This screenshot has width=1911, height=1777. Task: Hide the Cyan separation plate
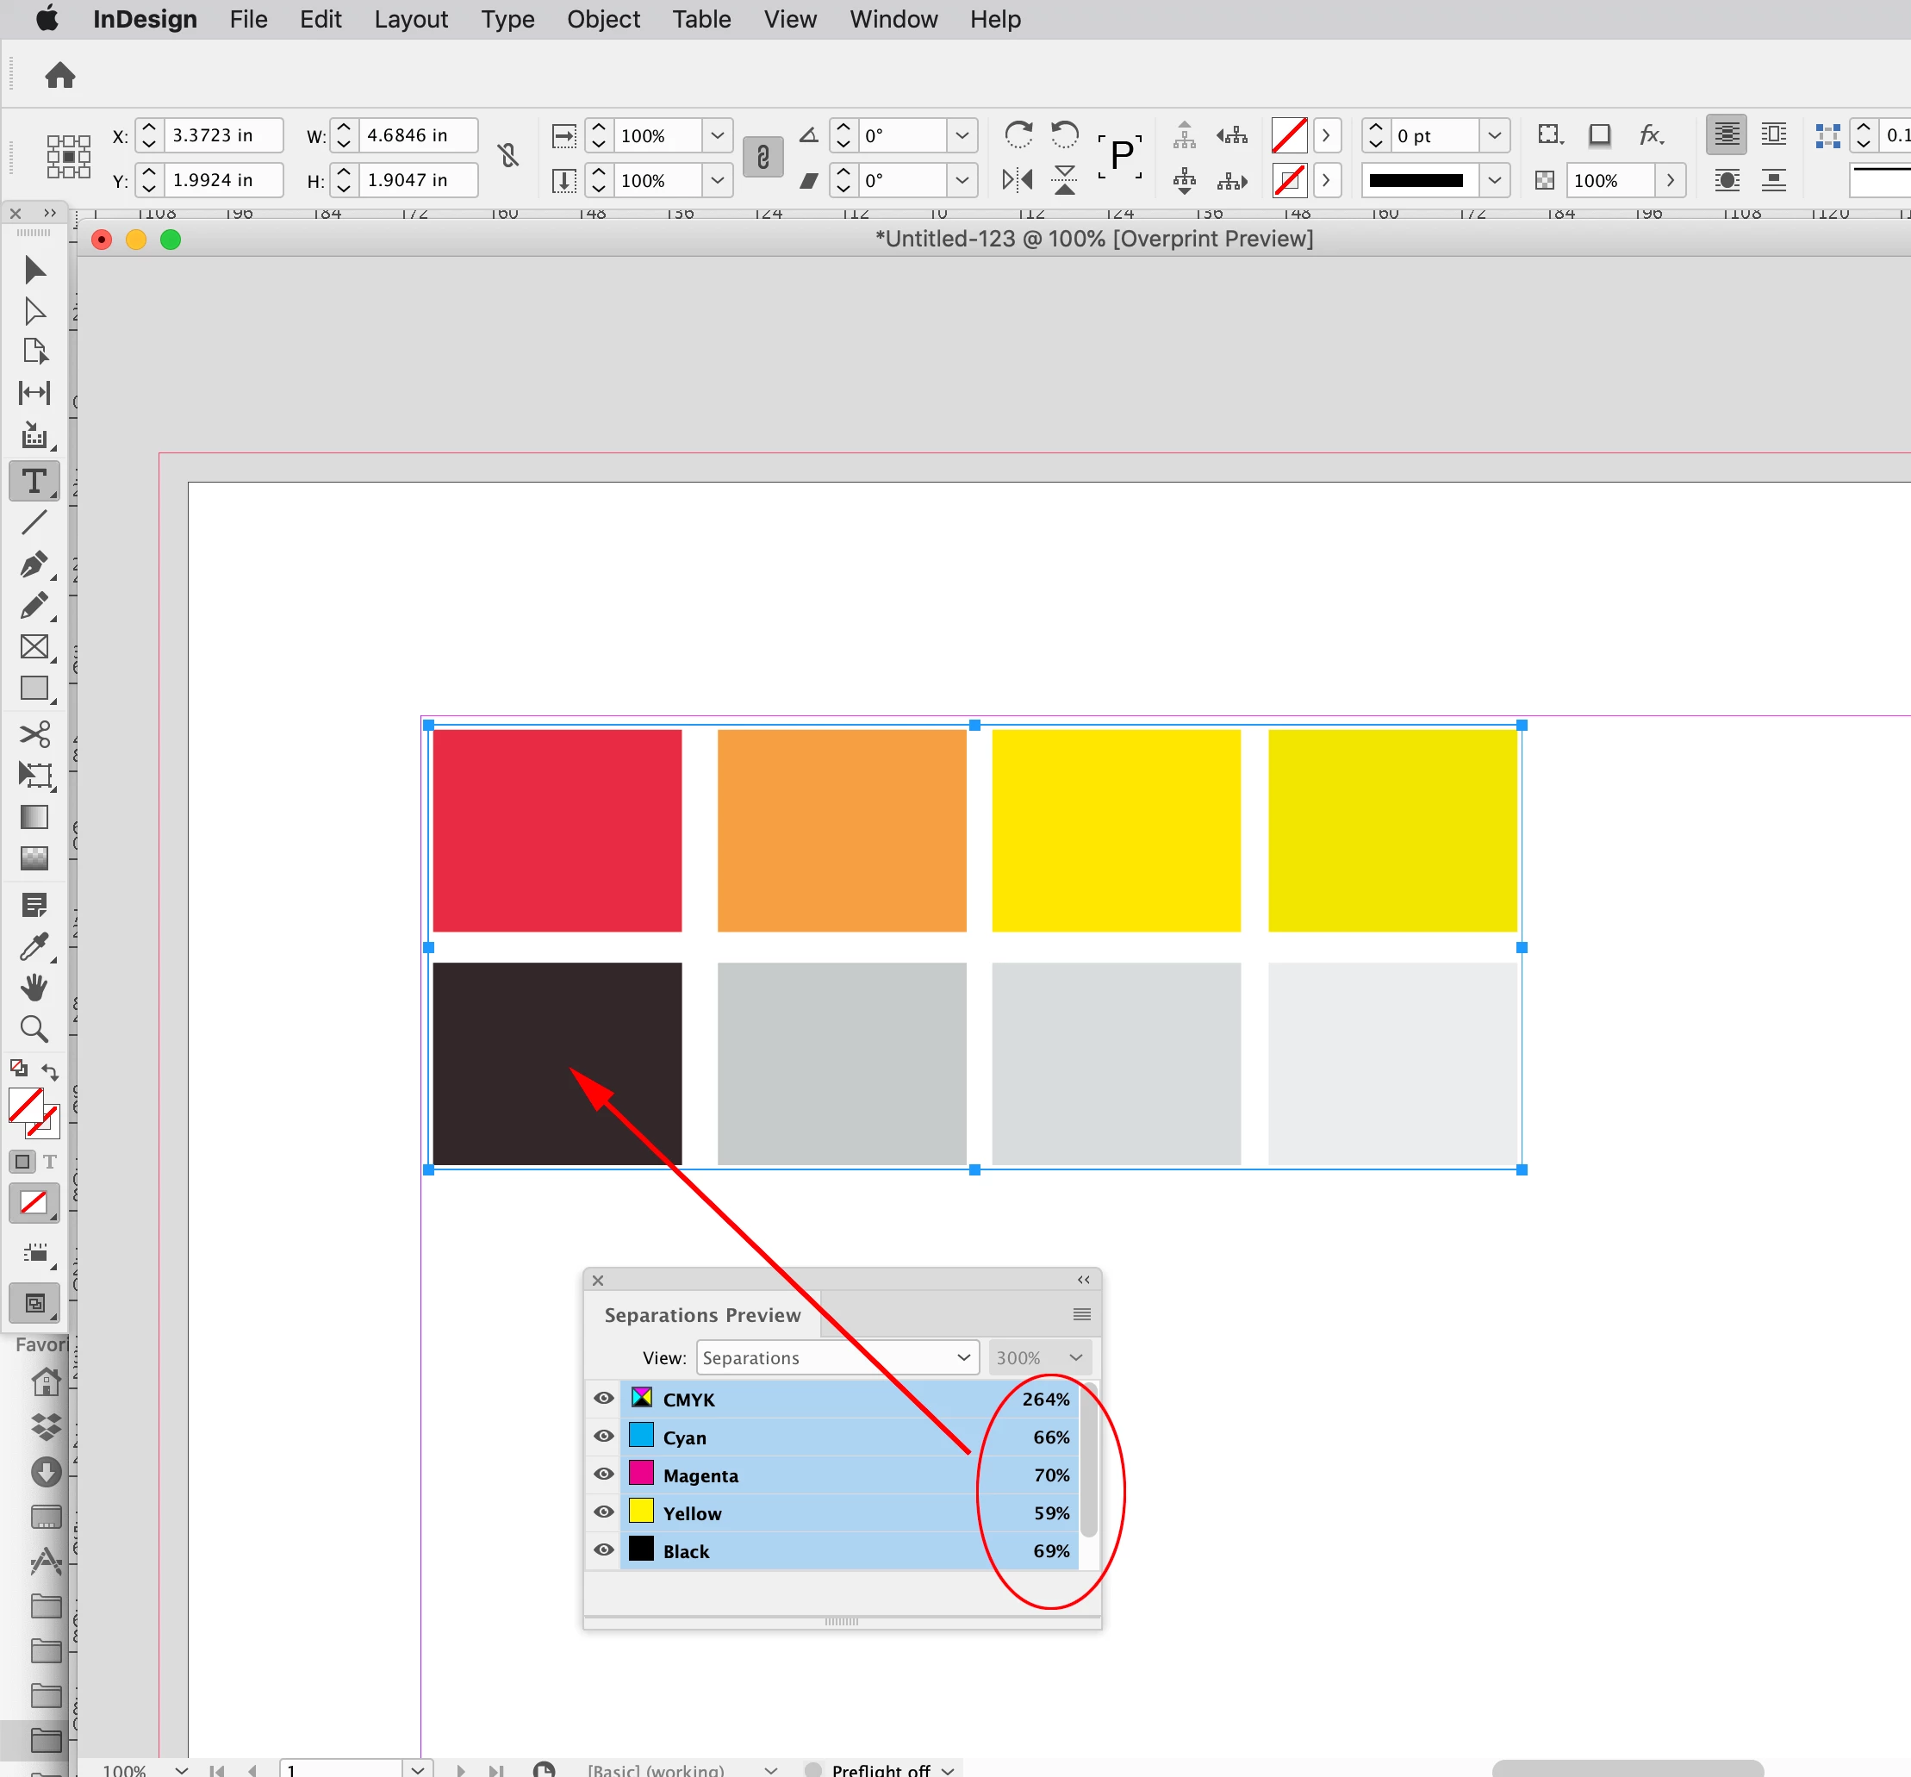point(604,1436)
